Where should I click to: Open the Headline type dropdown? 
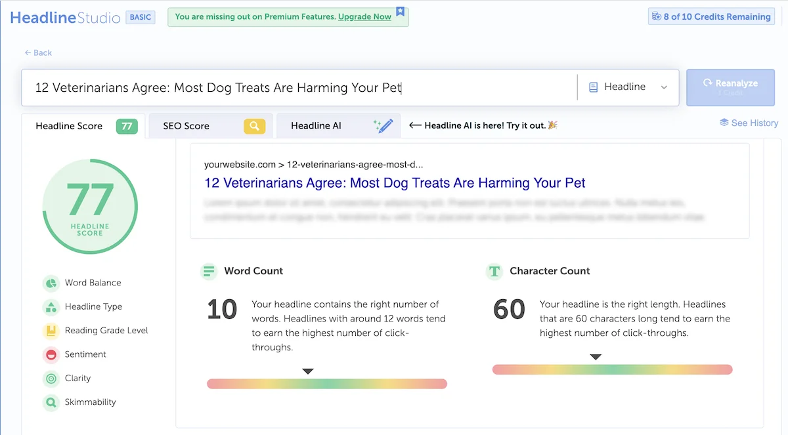664,87
